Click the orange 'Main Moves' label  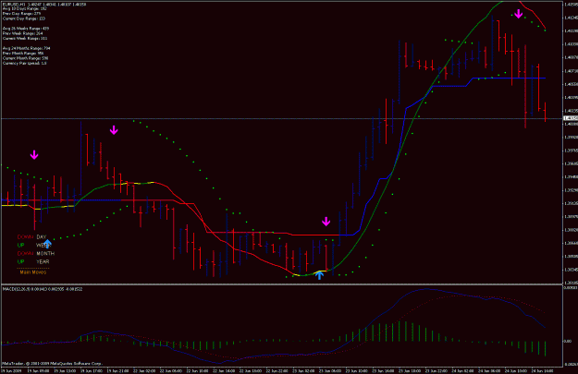(33, 272)
